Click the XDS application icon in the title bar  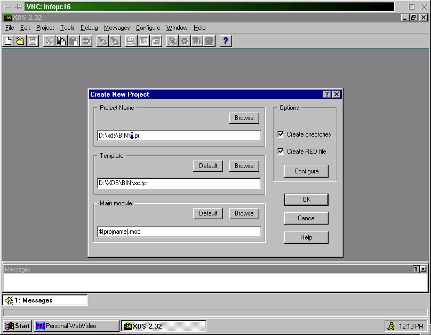(x=7, y=18)
